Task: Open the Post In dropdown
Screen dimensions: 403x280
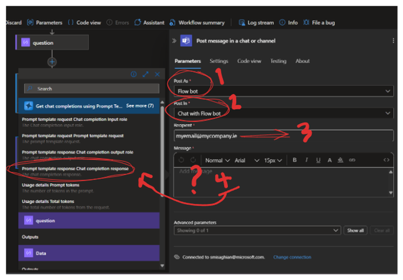Action: tap(284, 113)
